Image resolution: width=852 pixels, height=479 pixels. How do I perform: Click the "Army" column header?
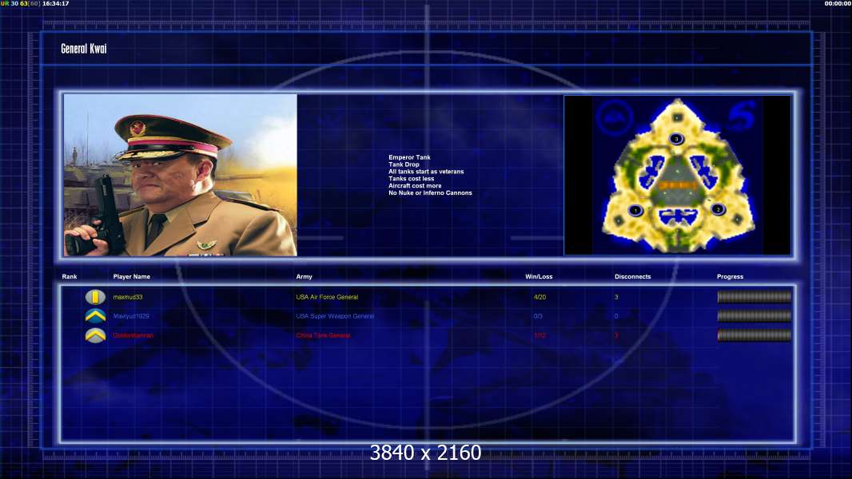(x=305, y=277)
